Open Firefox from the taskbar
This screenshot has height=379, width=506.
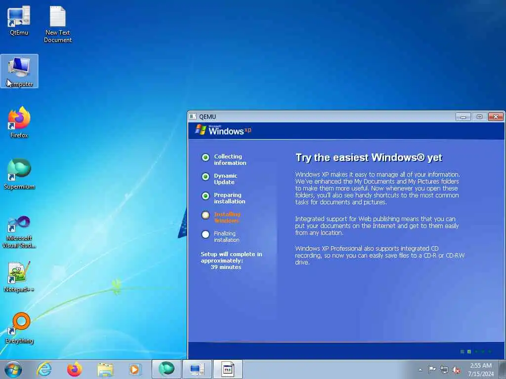75,369
